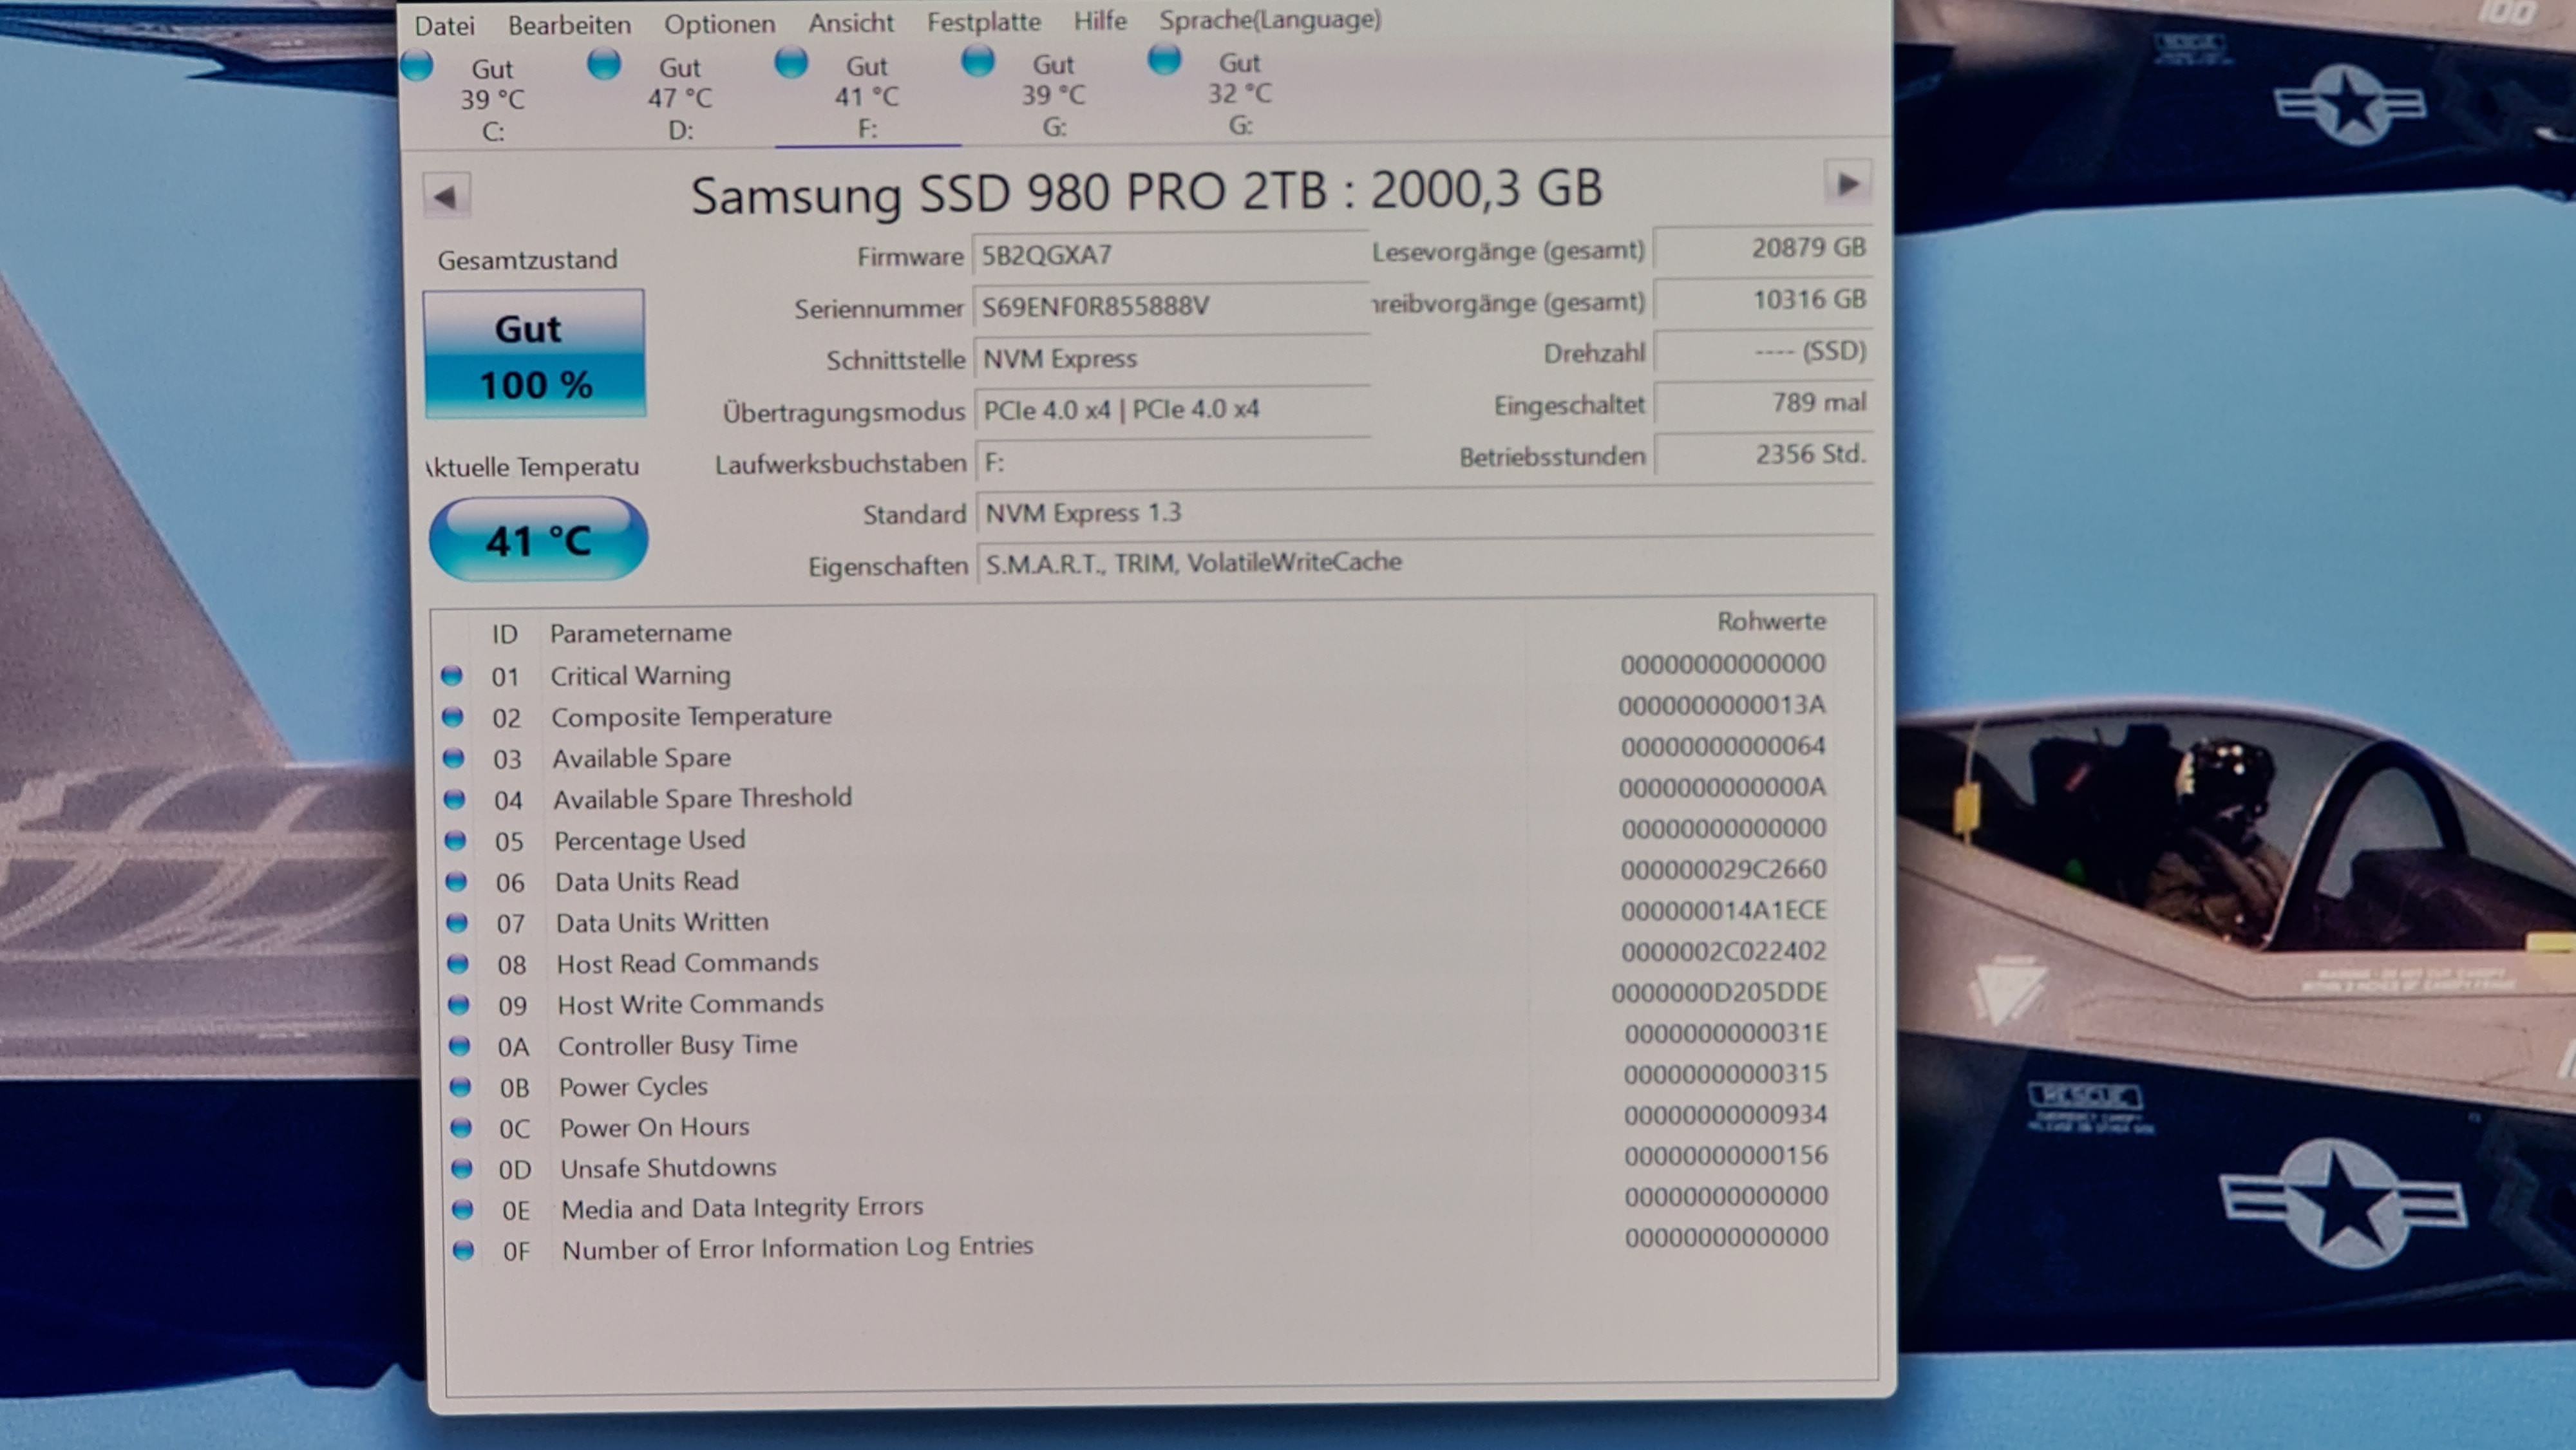This screenshot has height=1450, width=2576.
Task: Click the ID column header
Action: pyautogui.click(x=504, y=634)
